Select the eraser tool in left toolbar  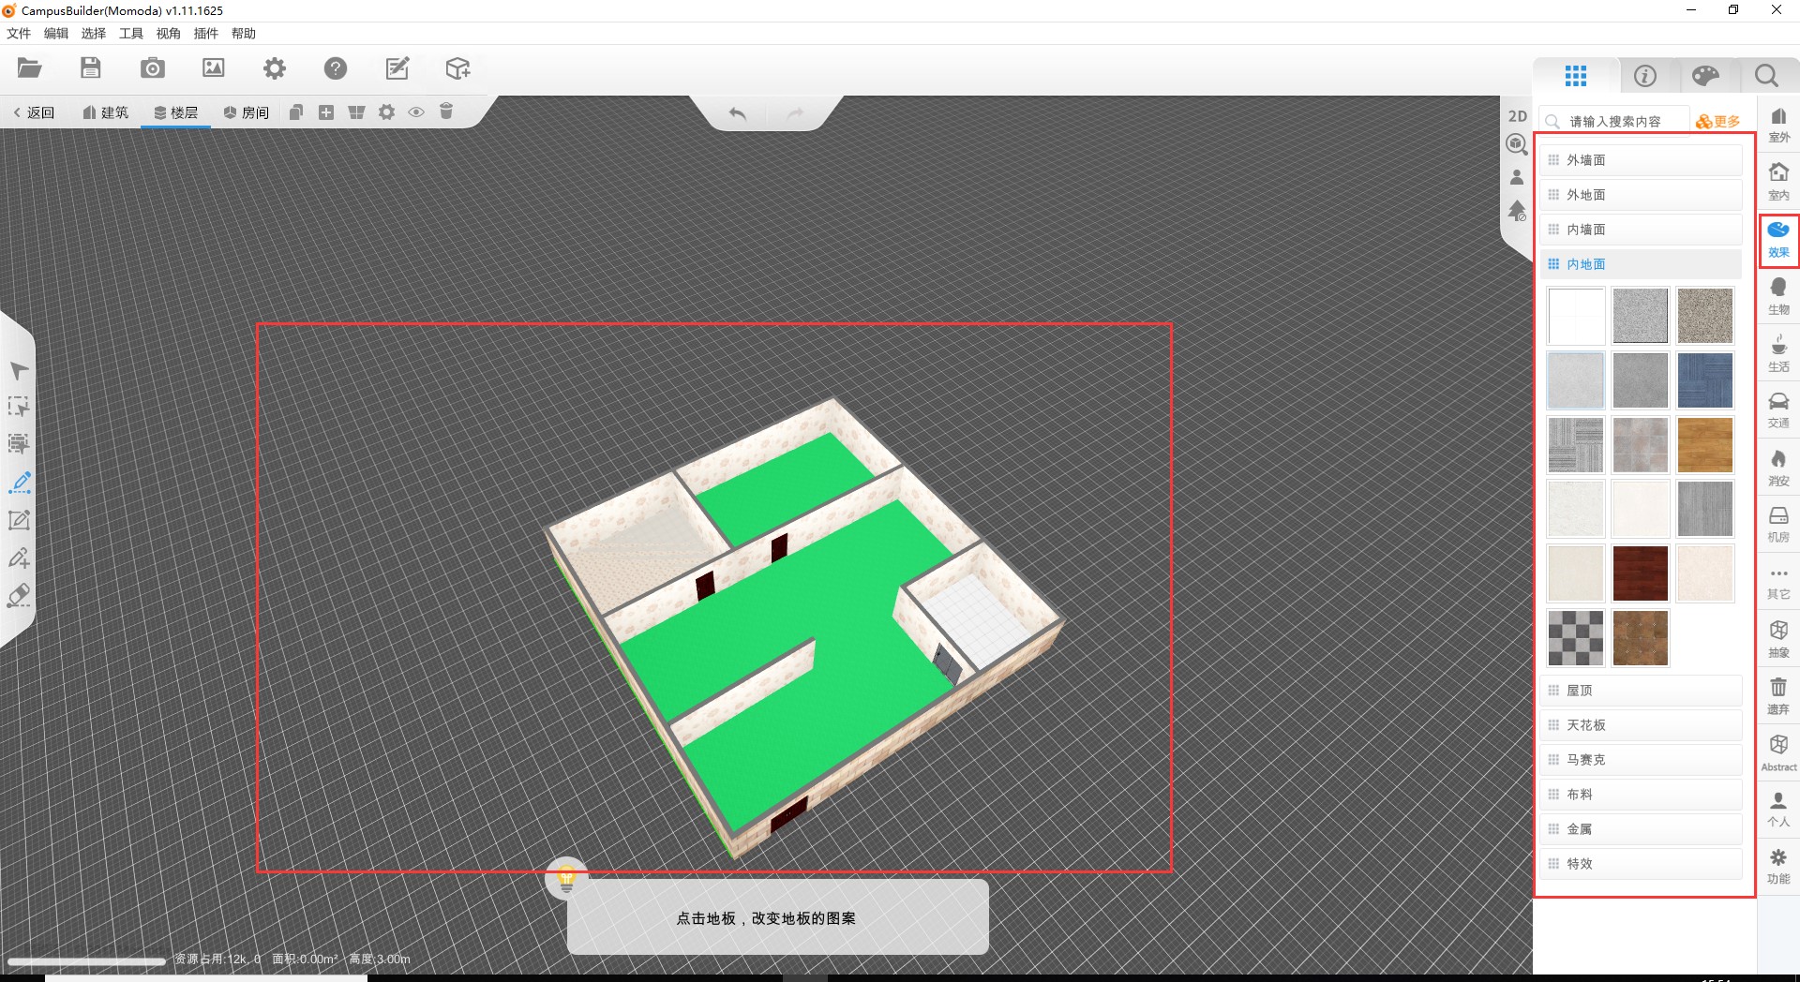(x=19, y=596)
